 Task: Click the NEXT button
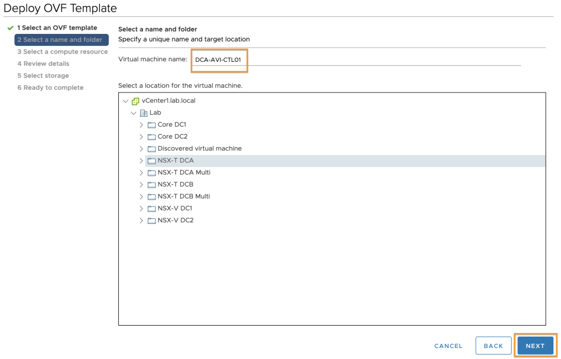click(535, 346)
